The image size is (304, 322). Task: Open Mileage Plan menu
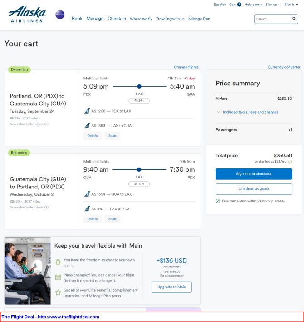[x=199, y=19]
